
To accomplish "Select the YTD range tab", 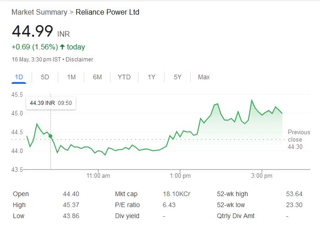I will 124,77.
